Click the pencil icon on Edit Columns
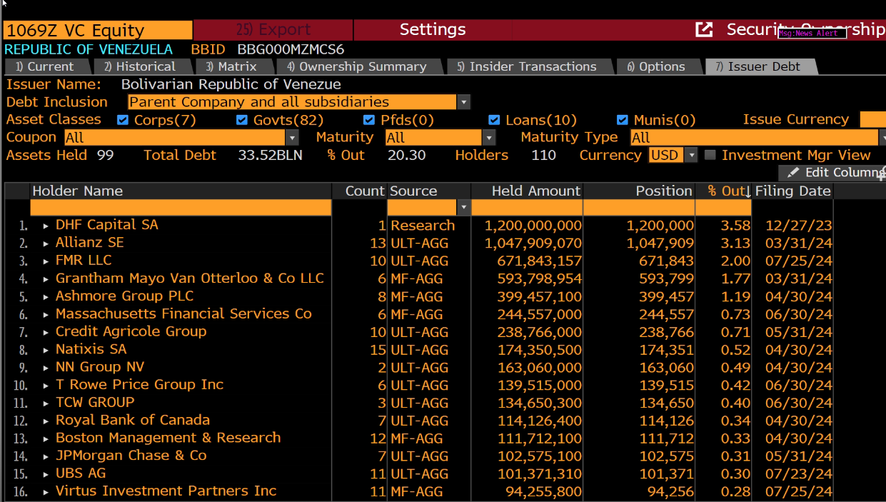Screen dimensions: 886x502 click(x=793, y=173)
